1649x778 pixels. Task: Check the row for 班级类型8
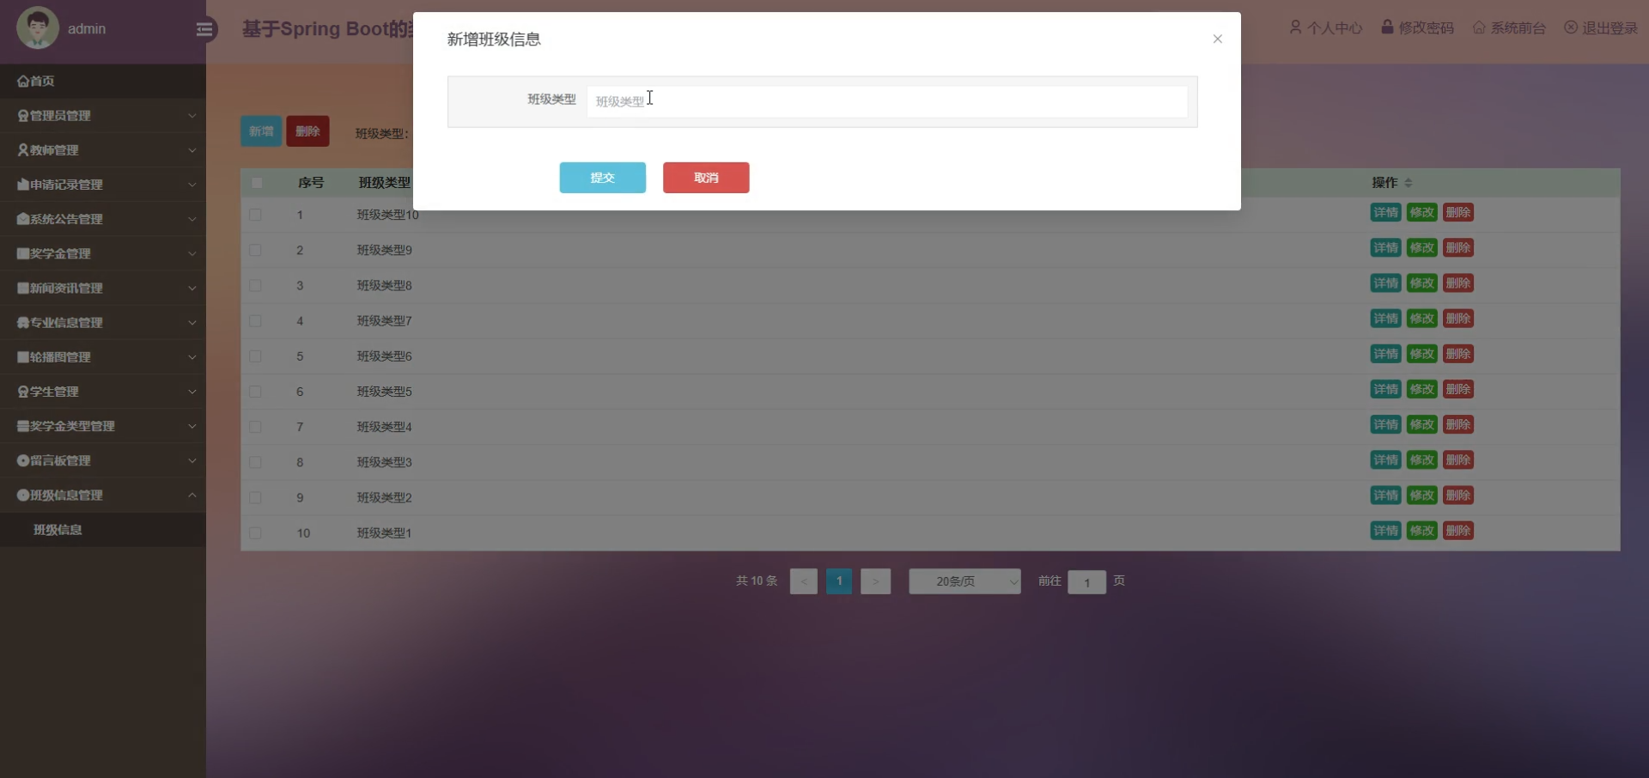[x=255, y=285]
